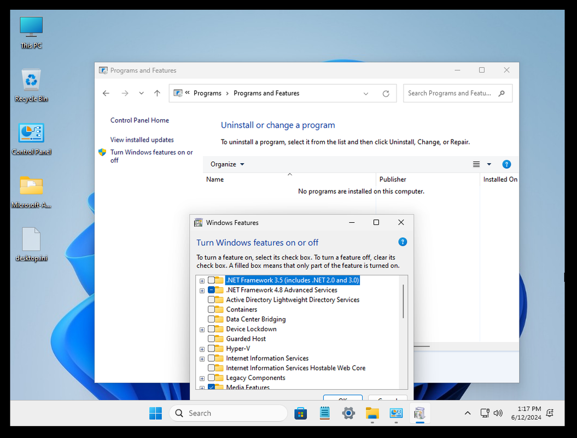Open the Microsoft-A... folder on desktop
Screen dimensions: 577x438
tap(31, 192)
